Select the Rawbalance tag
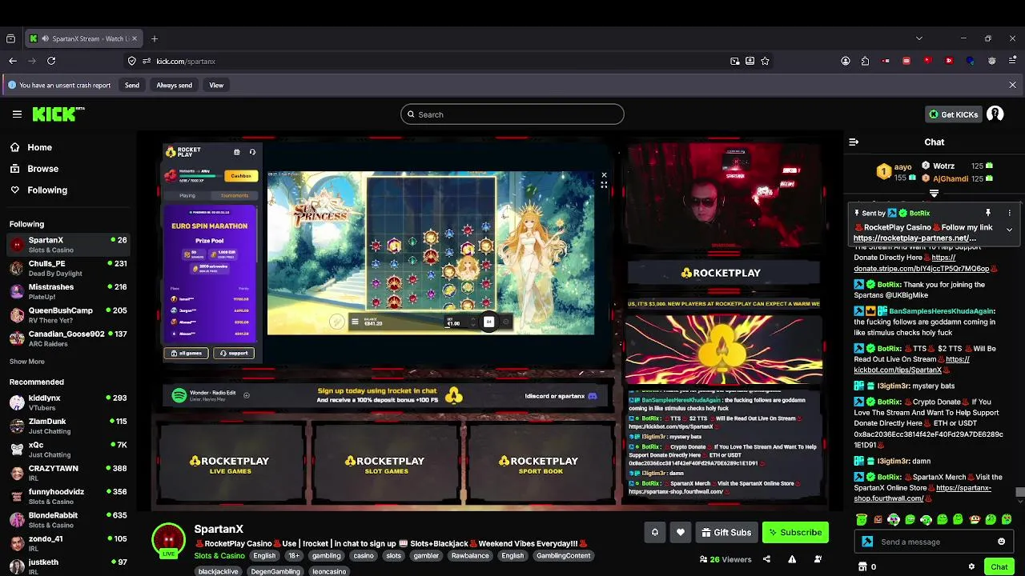The image size is (1025, 576). click(x=469, y=556)
